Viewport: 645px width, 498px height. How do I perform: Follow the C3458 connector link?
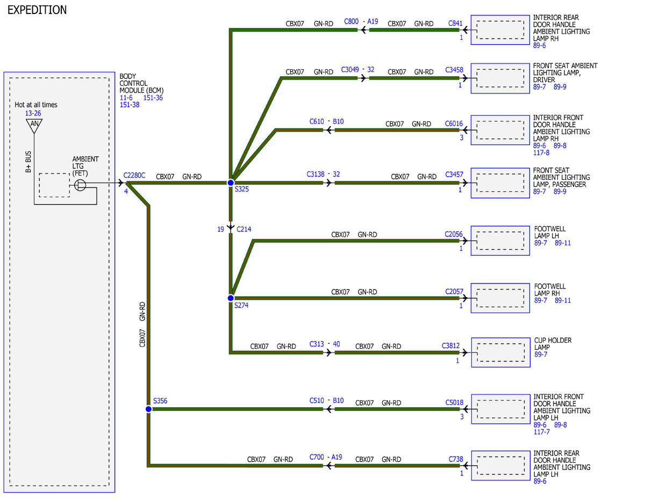pyautogui.click(x=454, y=70)
